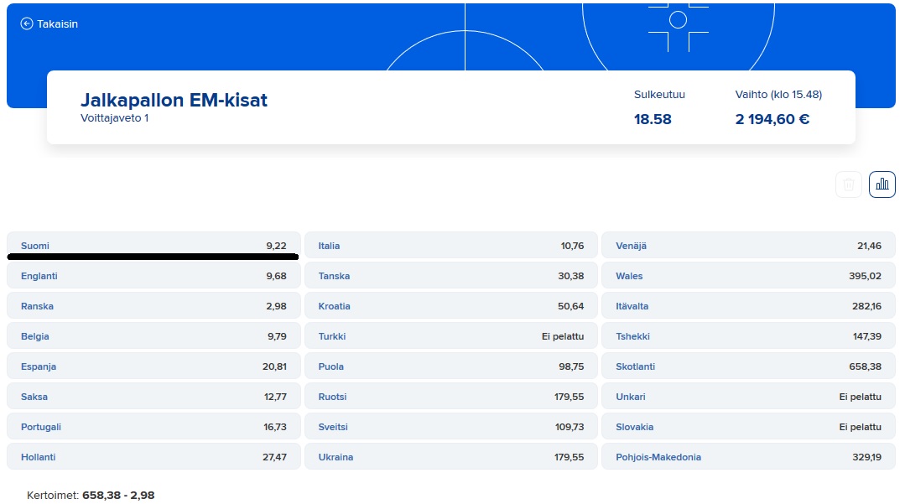Choose Ruotsi at odds 179,55
Viewport: 905px width, 504px height.
click(450, 397)
